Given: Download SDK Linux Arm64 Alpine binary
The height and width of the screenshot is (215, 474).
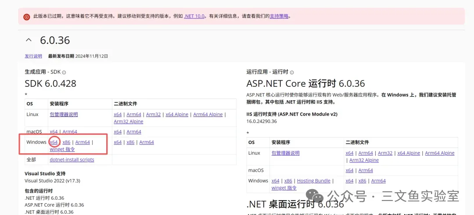Looking at the screenshot, I should [208, 114].
